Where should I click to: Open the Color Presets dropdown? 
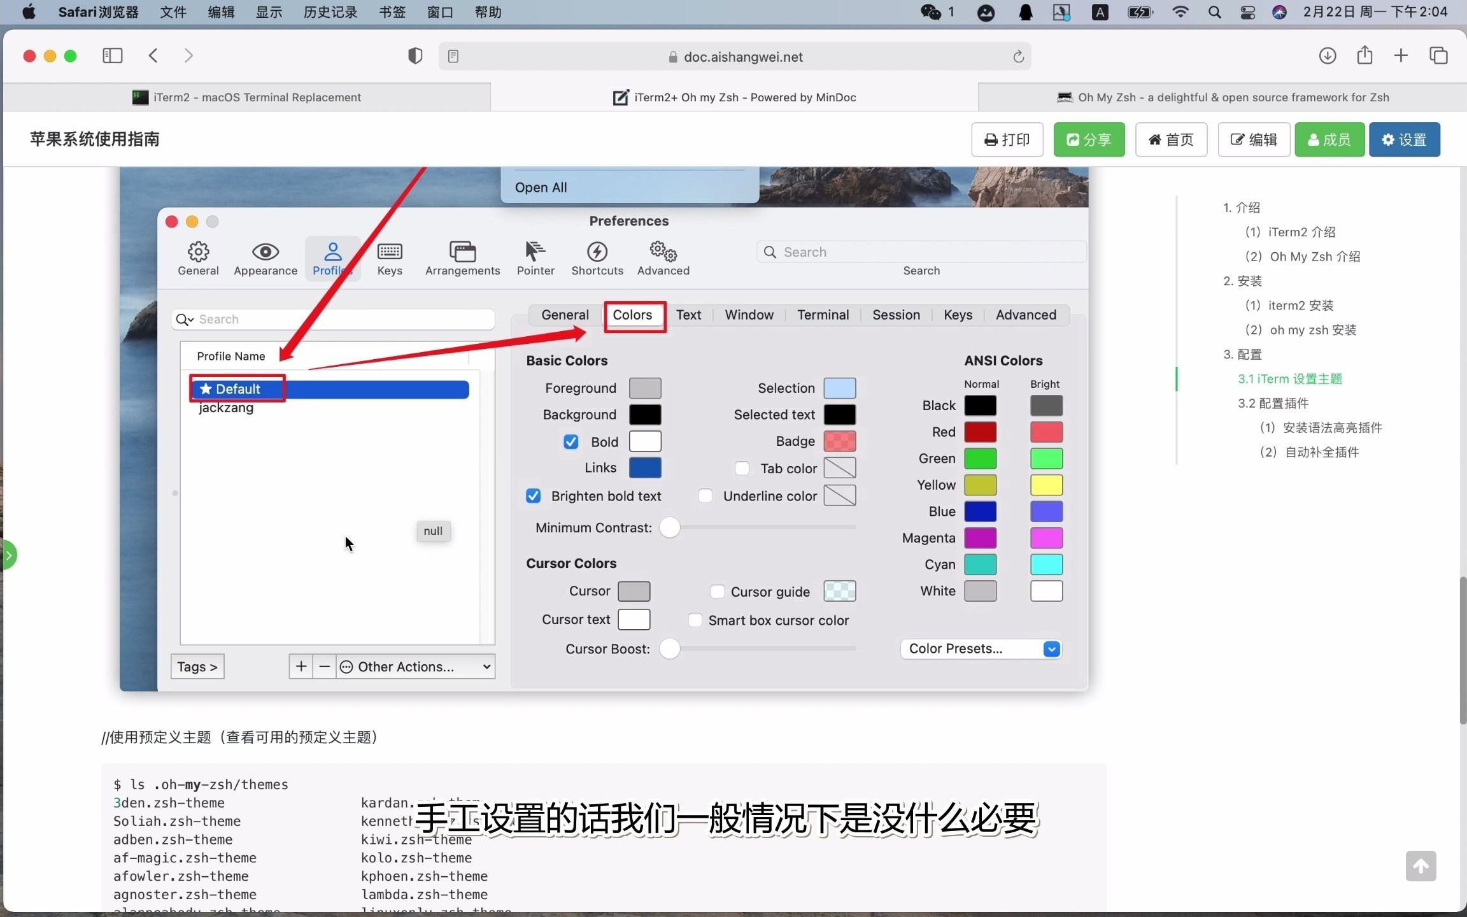pyautogui.click(x=981, y=649)
